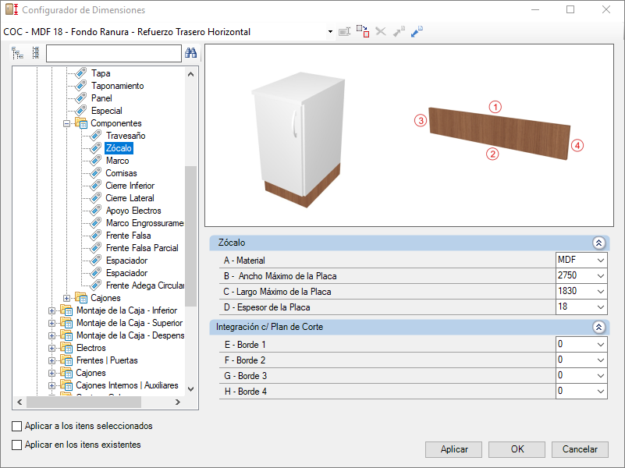Click the tree scroll right arrow
Viewport: 625px width, 468px height.
pos(178,402)
